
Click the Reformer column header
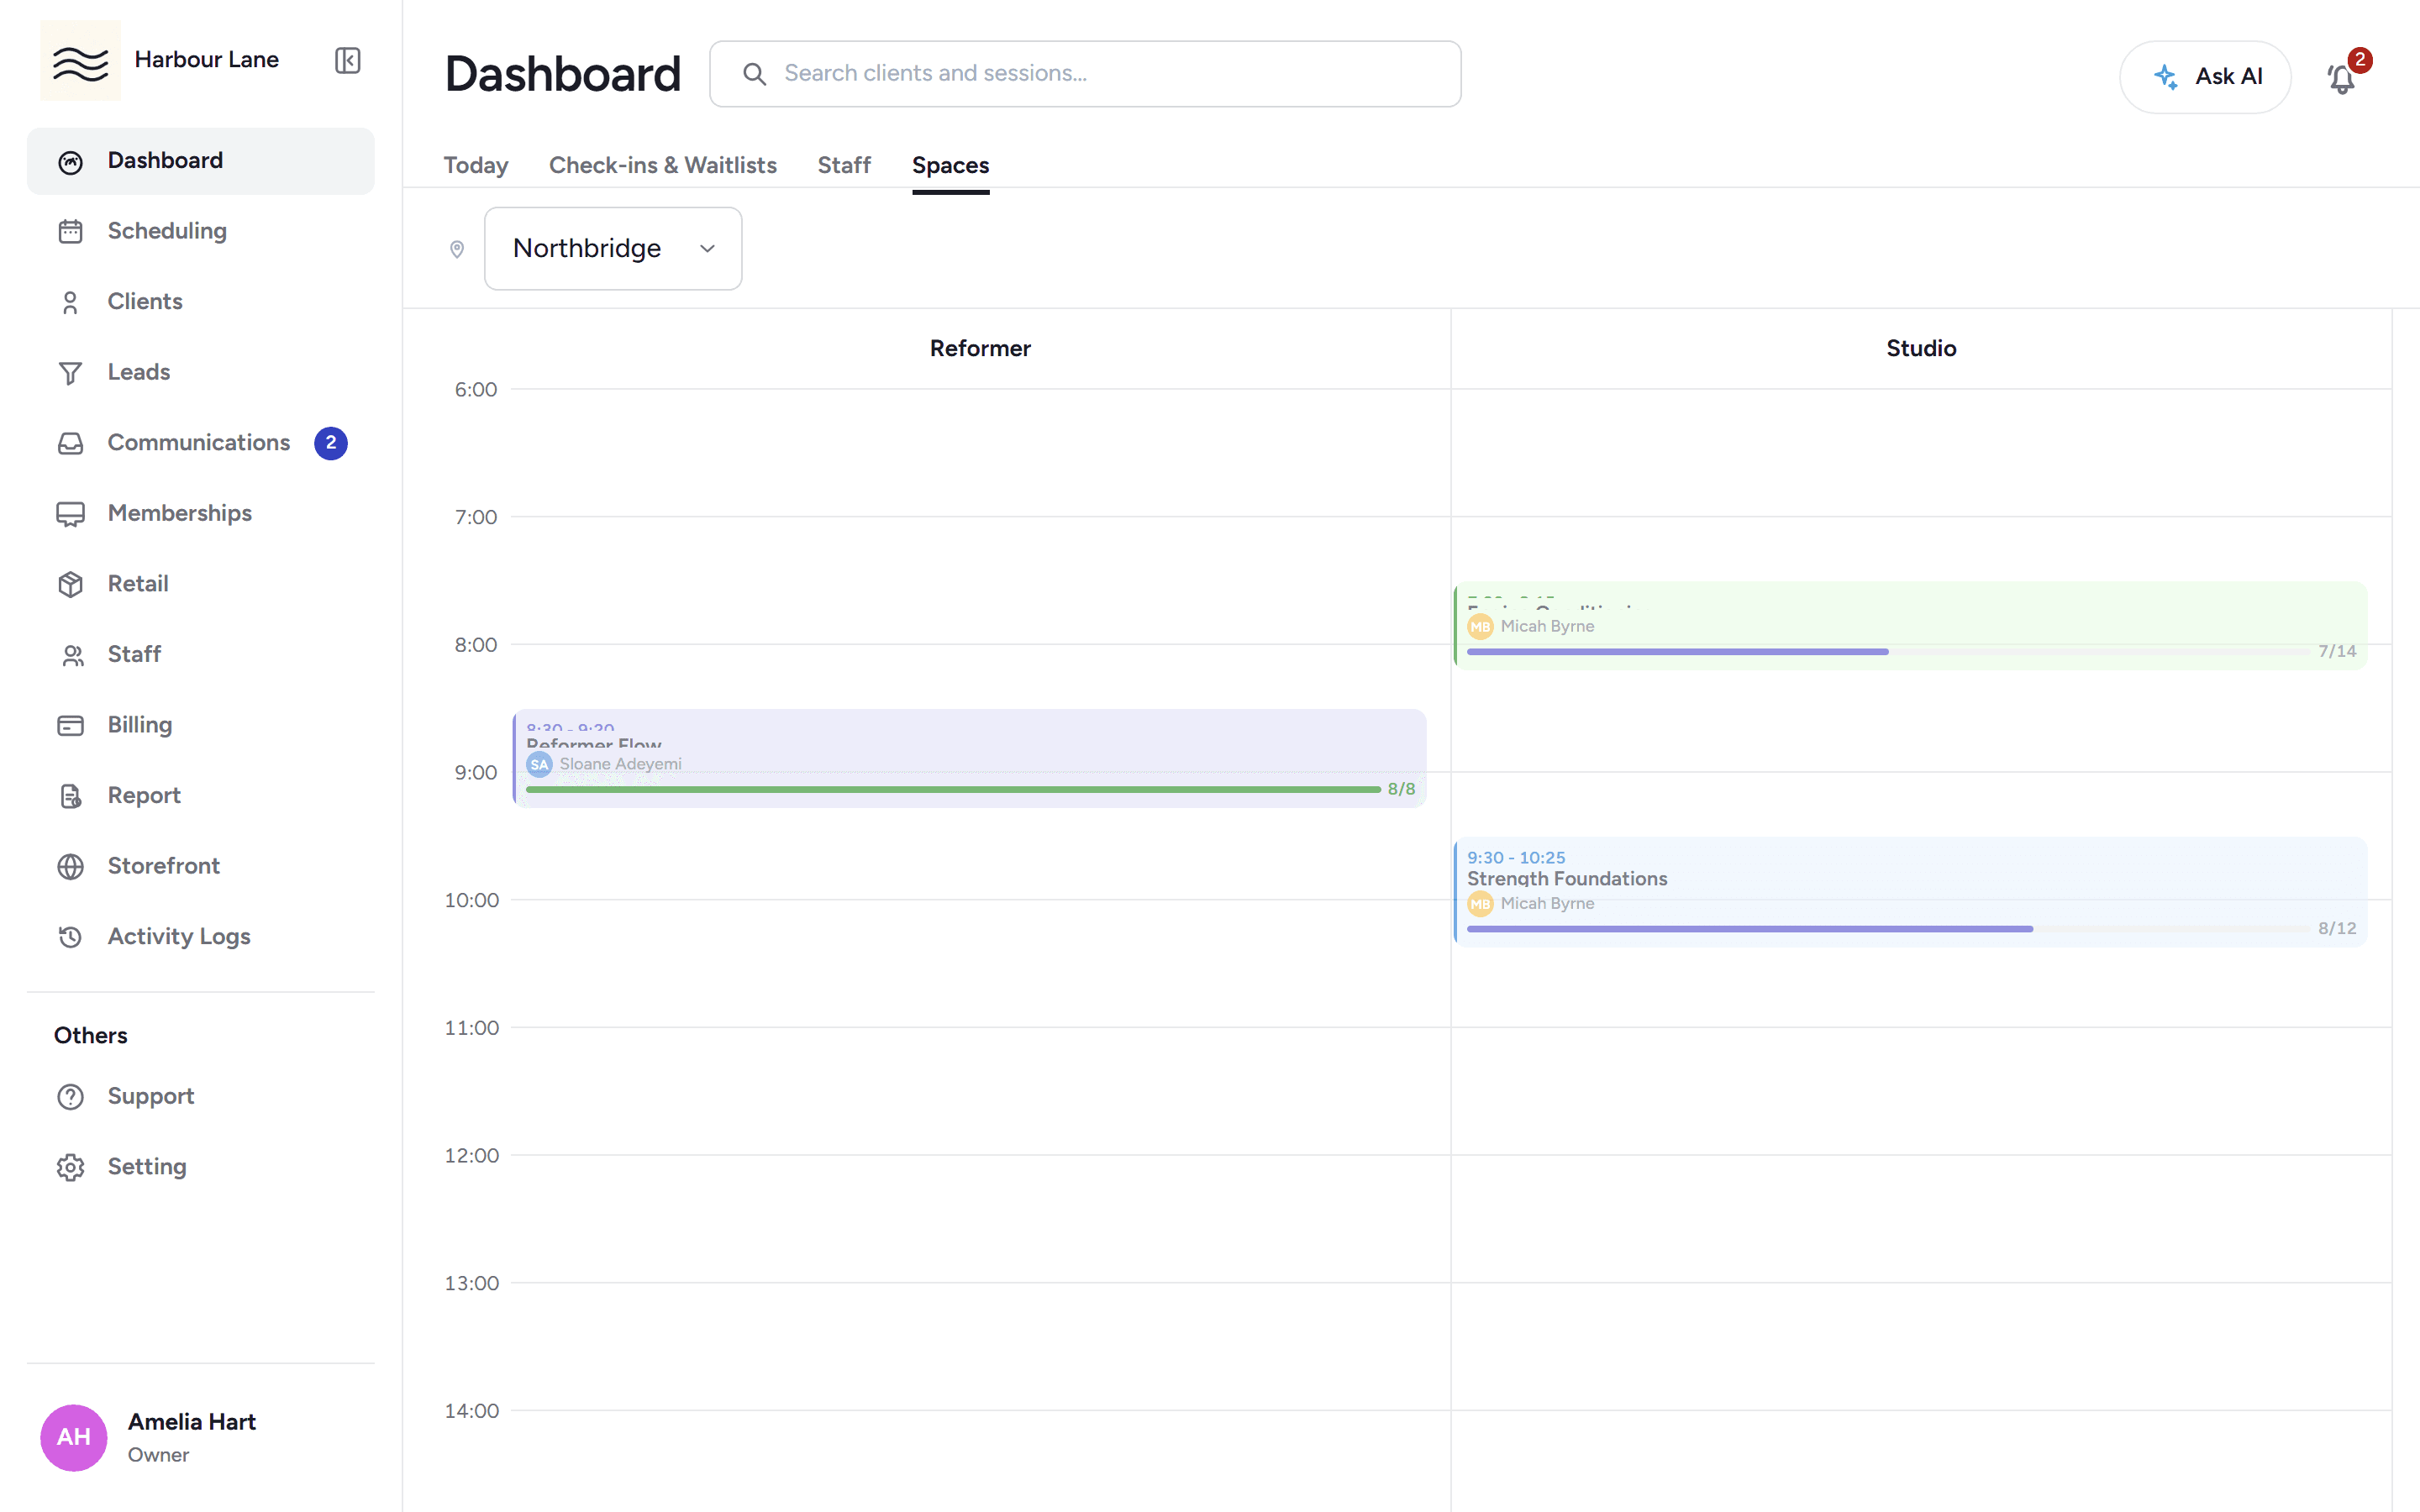980,349
